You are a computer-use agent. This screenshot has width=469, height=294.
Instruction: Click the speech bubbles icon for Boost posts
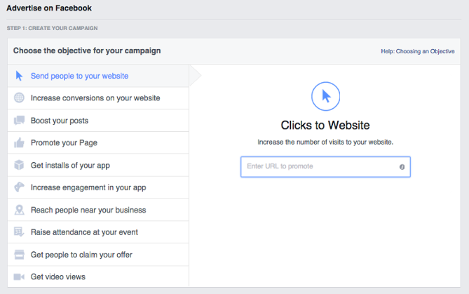19,121
